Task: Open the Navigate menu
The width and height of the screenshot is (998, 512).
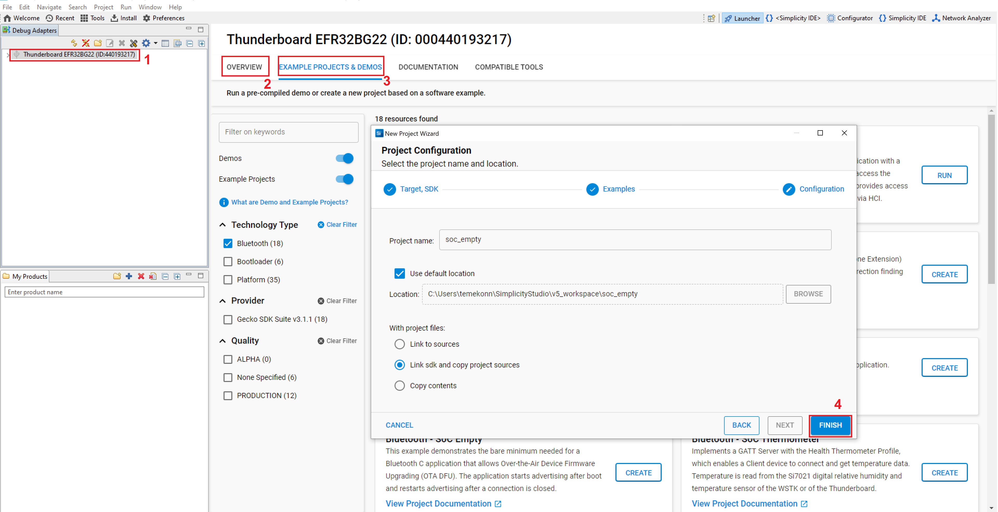Action: click(x=49, y=6)
